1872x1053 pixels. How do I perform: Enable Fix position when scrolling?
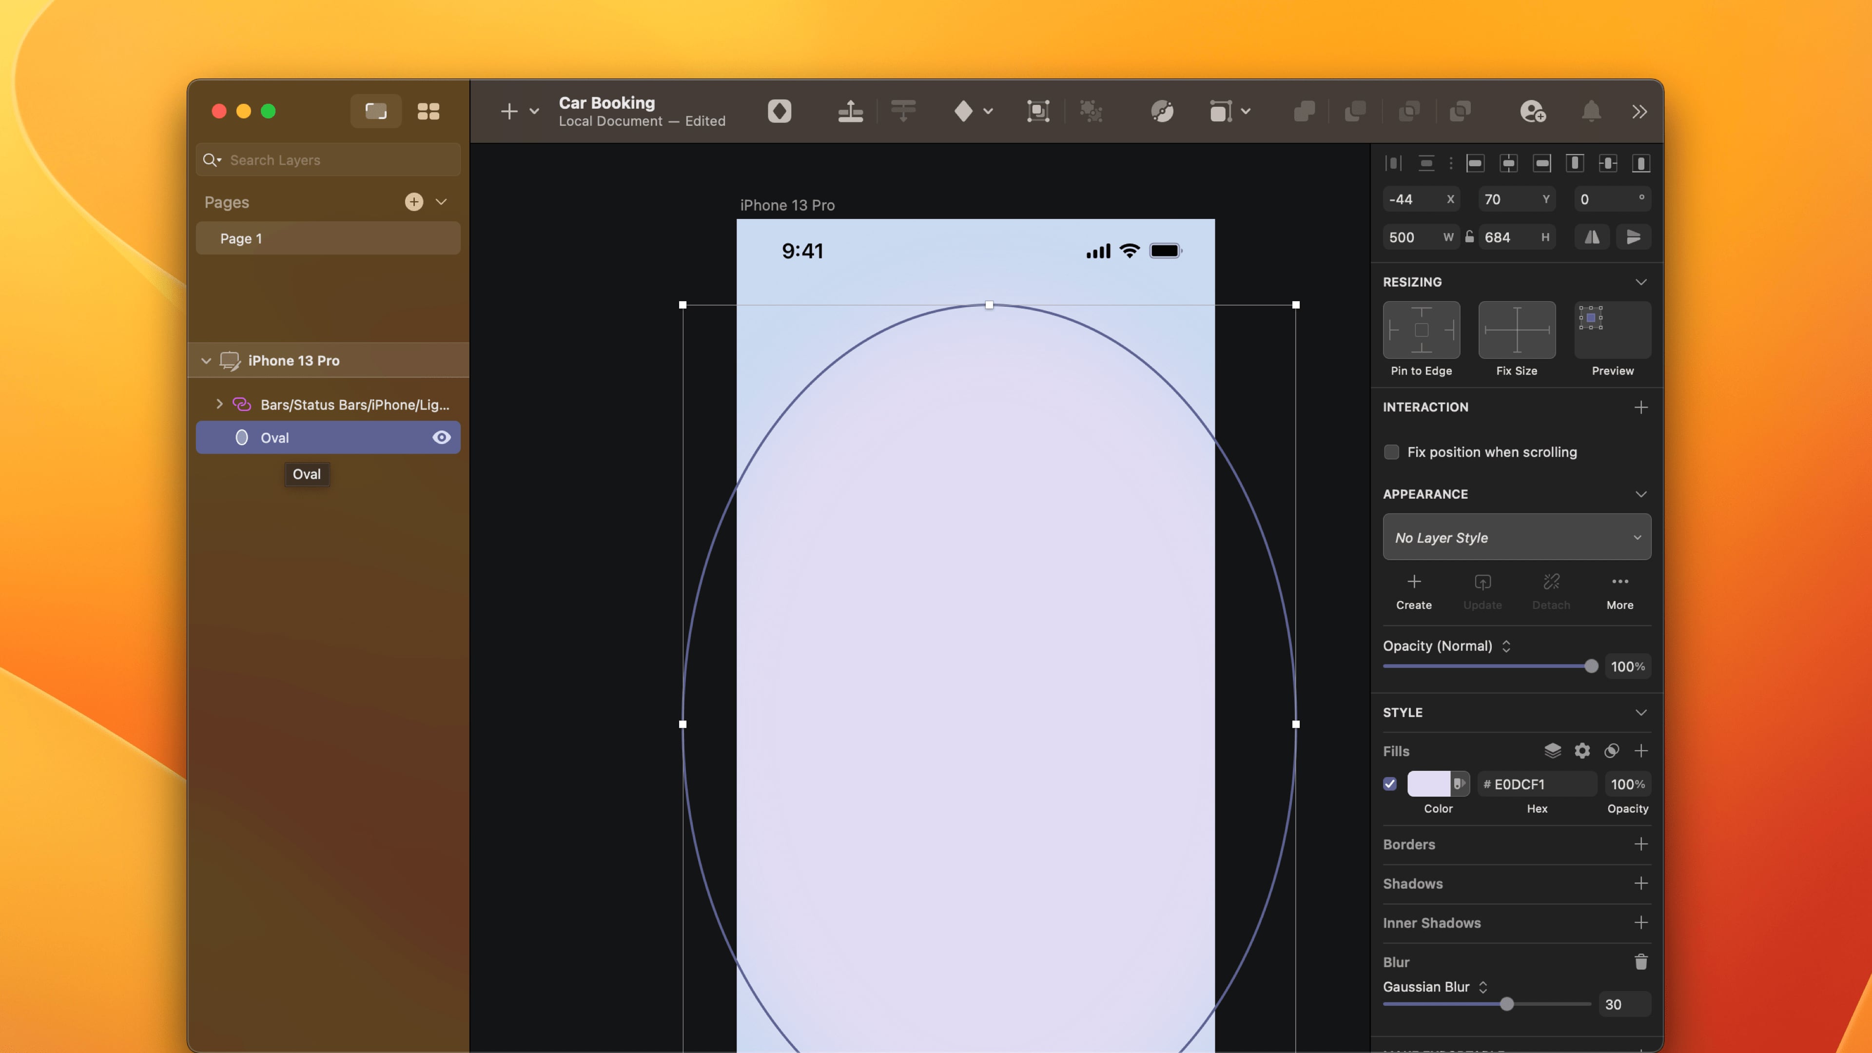pyautogui.click(x=1391, y=452)
